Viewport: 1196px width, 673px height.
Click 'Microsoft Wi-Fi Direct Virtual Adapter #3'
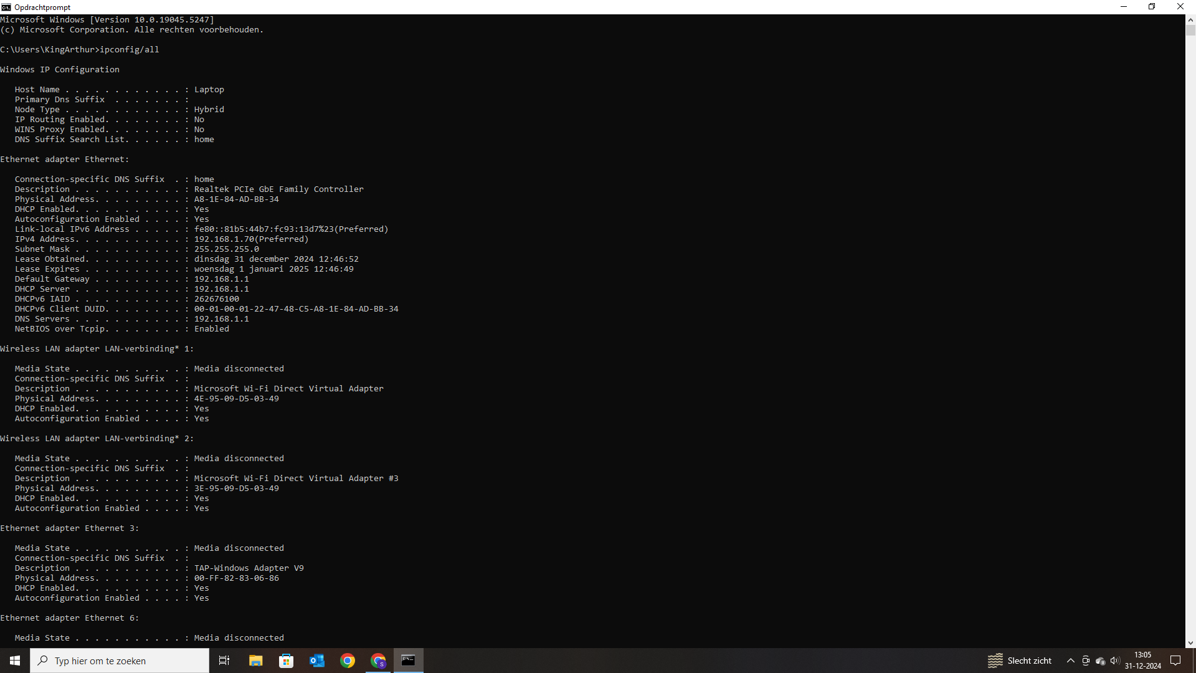(297, 478)
